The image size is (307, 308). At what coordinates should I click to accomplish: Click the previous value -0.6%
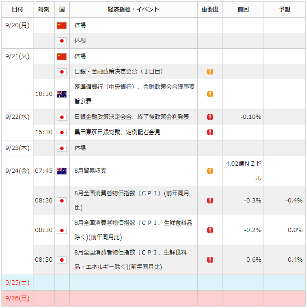click(x=253, y=260)
